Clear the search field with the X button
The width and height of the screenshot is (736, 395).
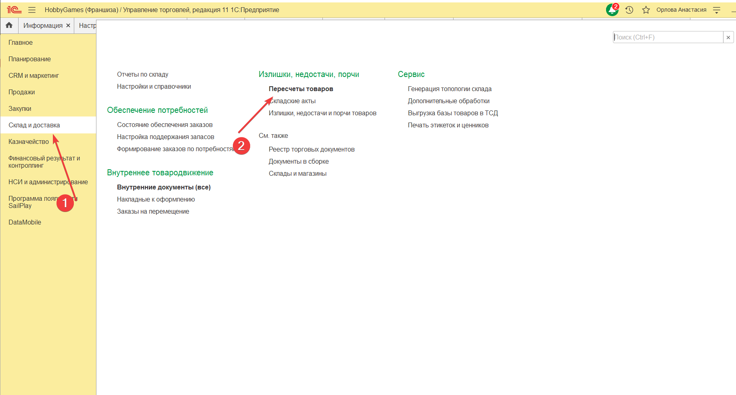point(728,37)
